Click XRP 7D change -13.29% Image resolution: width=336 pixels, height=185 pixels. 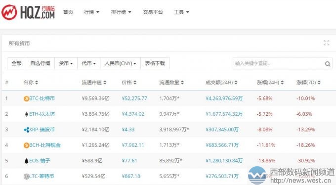point(305,130)
